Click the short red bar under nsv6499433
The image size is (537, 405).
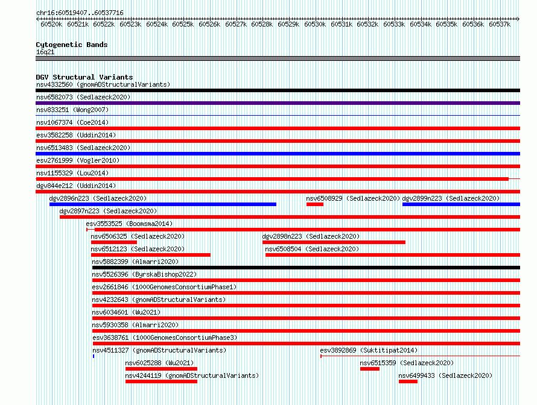click(408, 381)
